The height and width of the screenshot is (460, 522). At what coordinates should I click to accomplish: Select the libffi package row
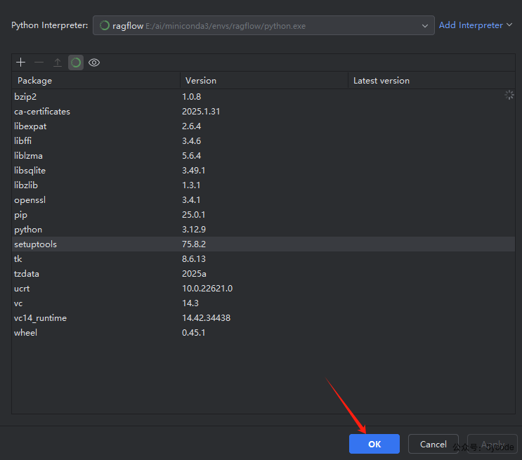point(263,140)
